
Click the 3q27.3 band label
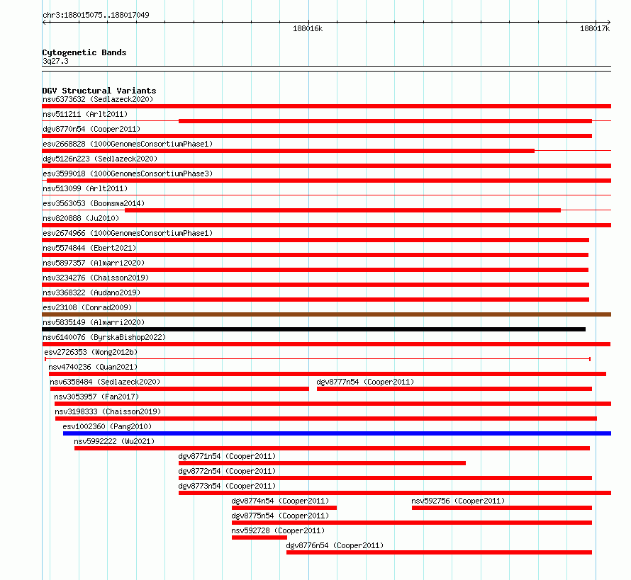point(55,61)
